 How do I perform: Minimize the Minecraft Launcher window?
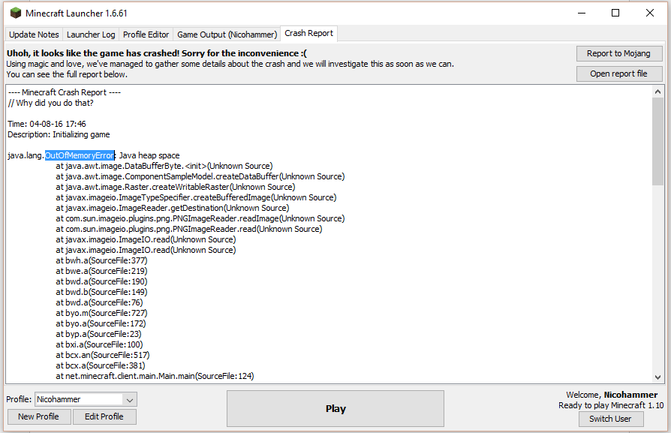pyautogui.click(x=582, y=13)
